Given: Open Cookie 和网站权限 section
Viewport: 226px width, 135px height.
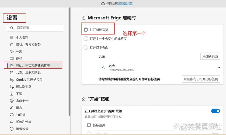Looking at the screenshot, I should (29, 80).
